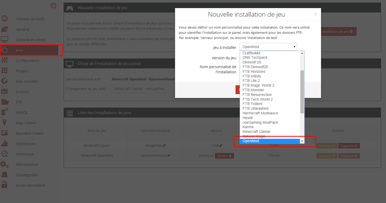Select JoeGaming ModPack in the game list
Screen dimensions: 386x203
click(x=270, y=122)
